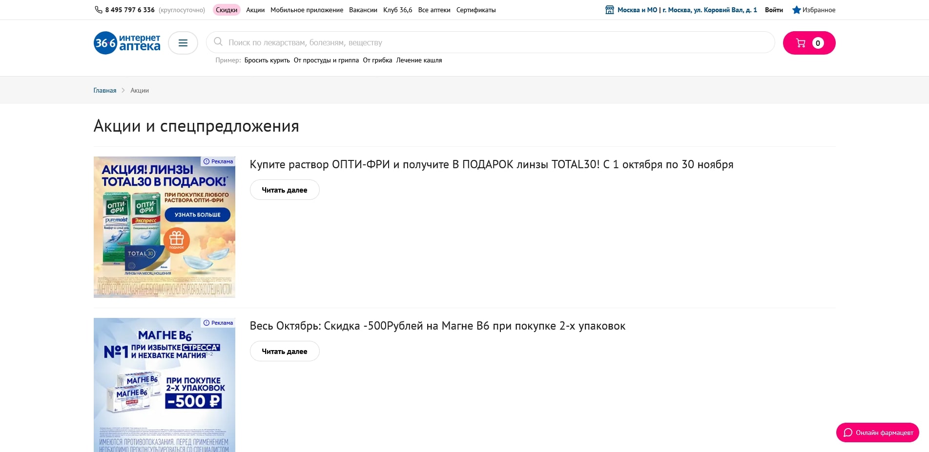Click Читать далее for Опти-Фри promotion
The width and height of the screenshot is (929, 452).
(285, 190)
